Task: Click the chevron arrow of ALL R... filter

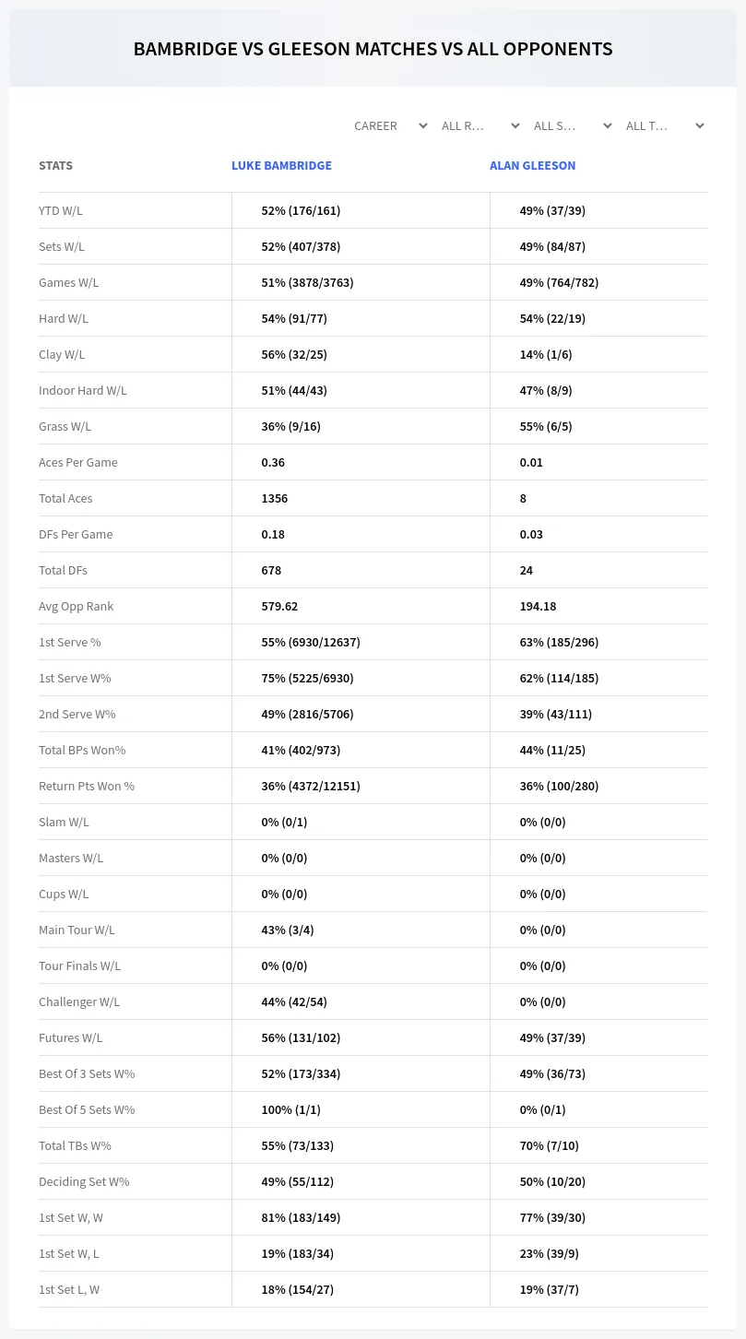Action: 515,125
